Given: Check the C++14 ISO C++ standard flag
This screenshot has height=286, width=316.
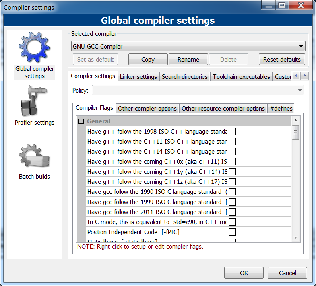Looking at the screenshot, I should [232, 152].
